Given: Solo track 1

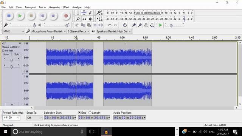Looking at the screenshot, I should pyautogui.click(x=17, y=54).
